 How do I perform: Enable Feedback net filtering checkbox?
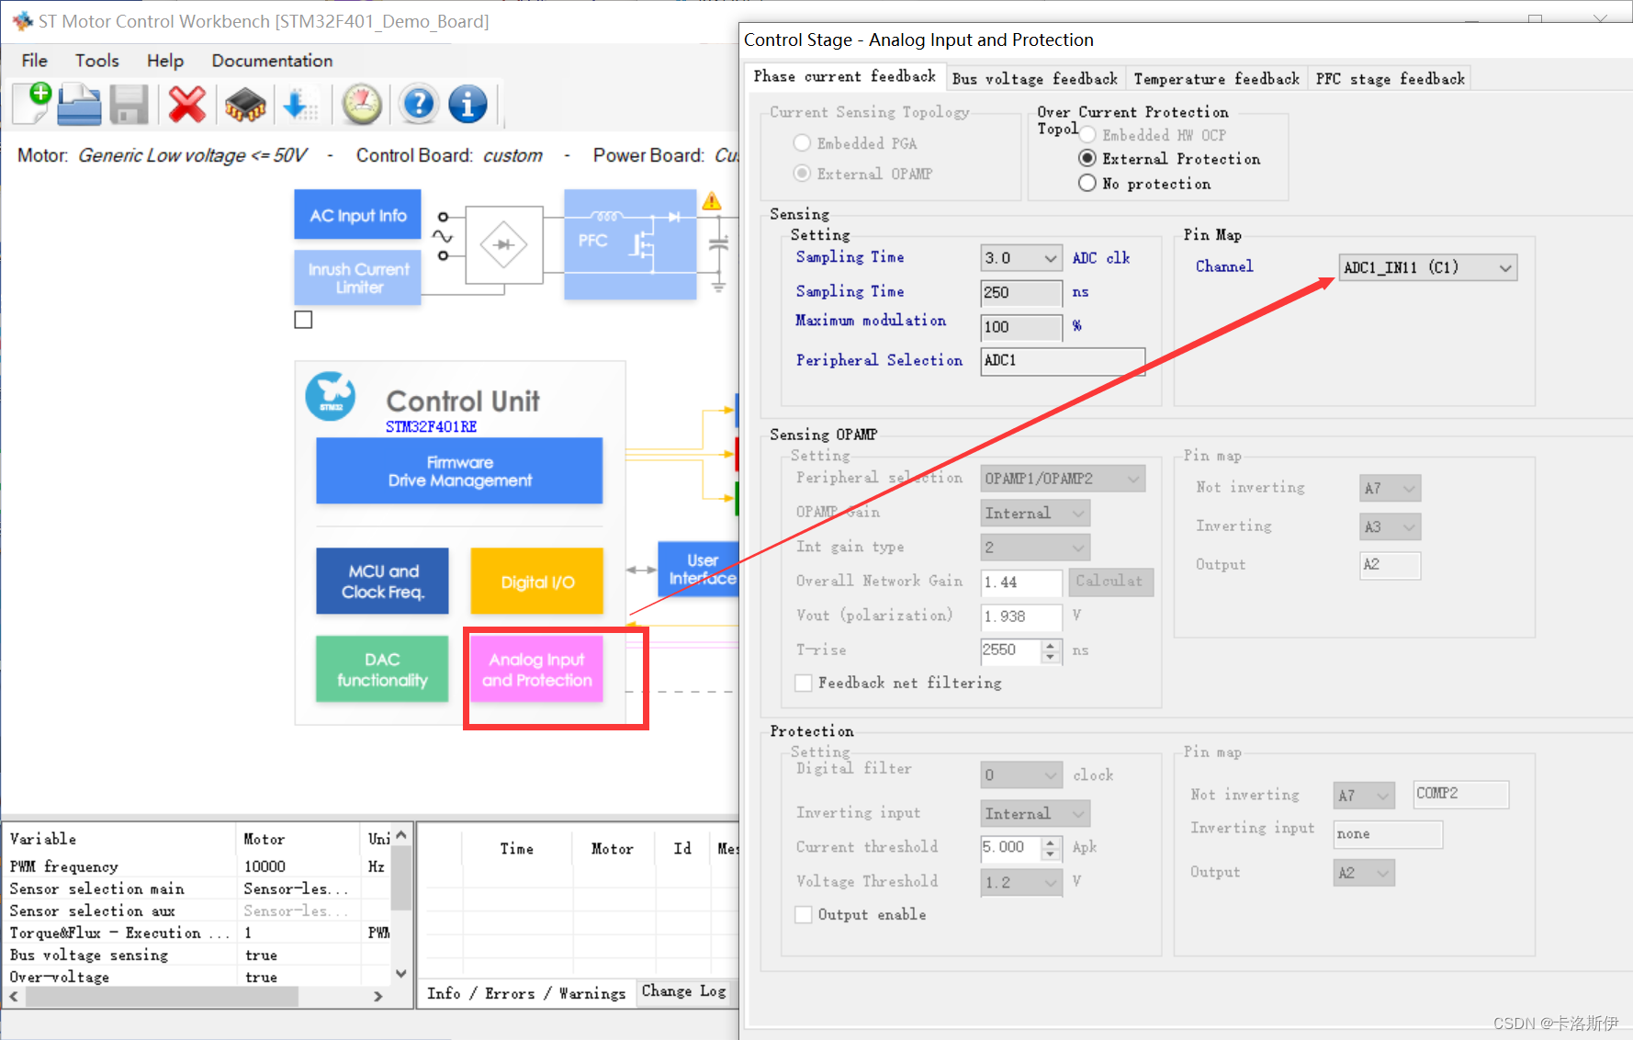804,683
